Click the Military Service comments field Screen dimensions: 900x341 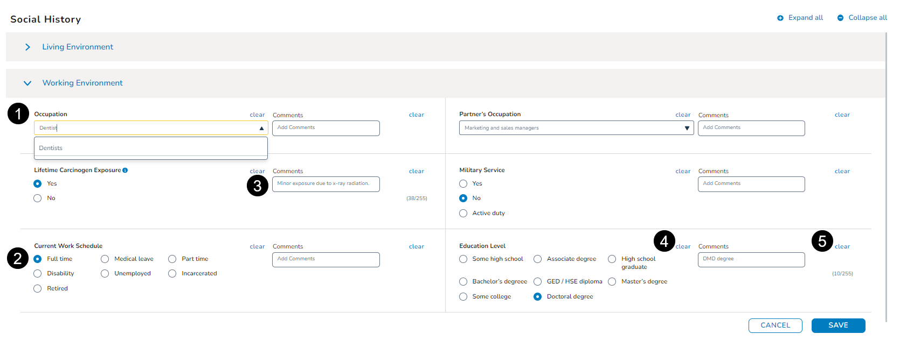click(751, 184)
